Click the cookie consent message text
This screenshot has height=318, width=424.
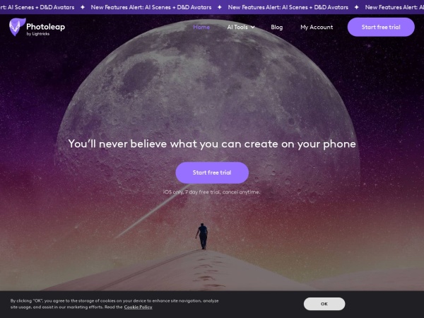114,304
